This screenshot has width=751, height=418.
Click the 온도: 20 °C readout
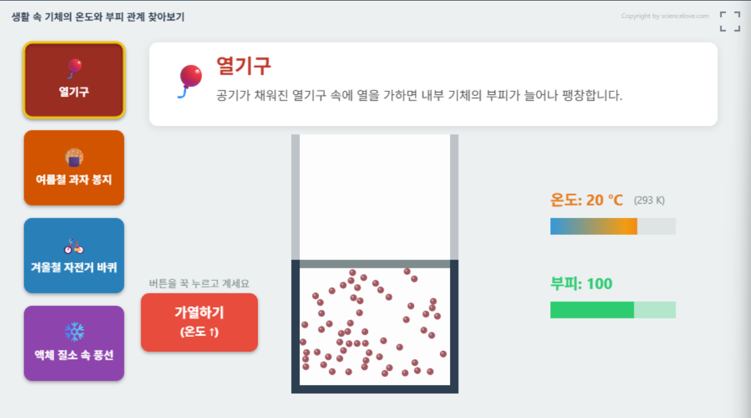[586, 200]
